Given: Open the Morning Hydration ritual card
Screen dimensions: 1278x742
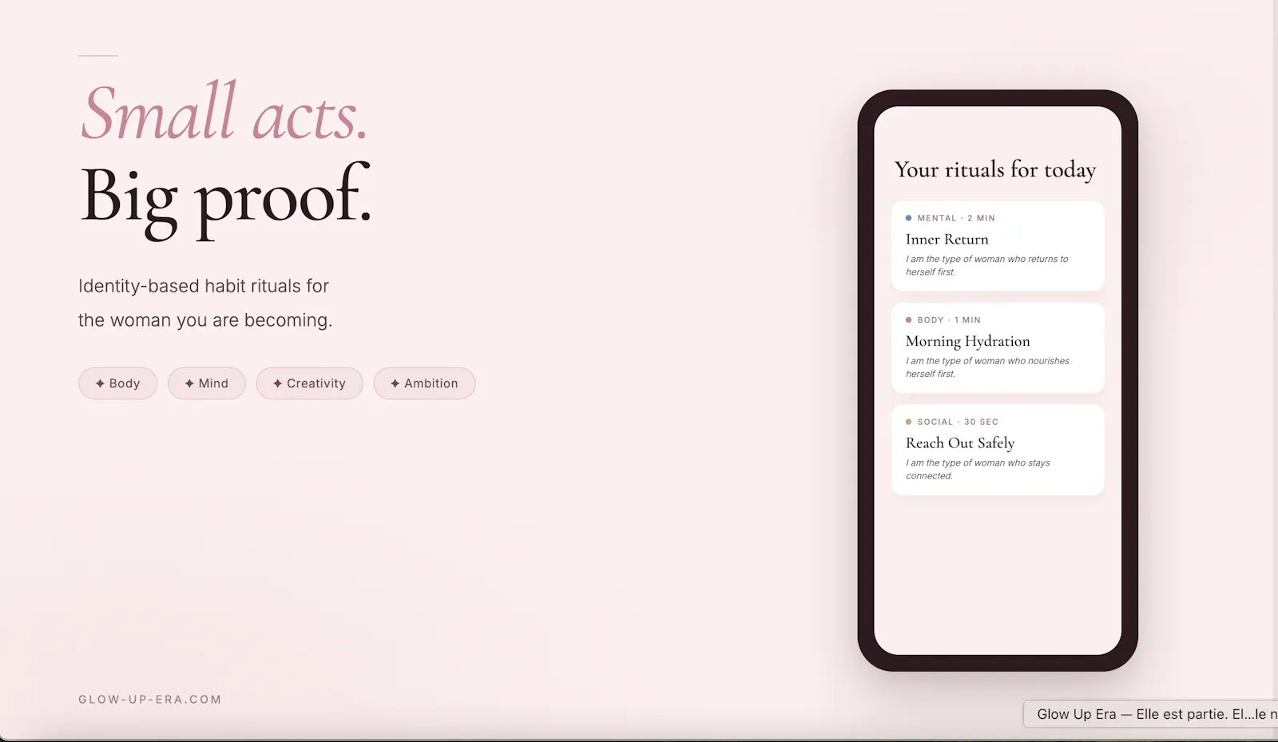Looking at the screenshot, I should (998, 348).
